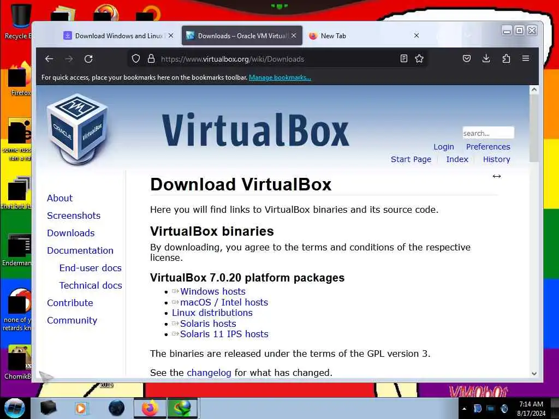Download Solaris 11 IPS hosts package

pos(224,334)
